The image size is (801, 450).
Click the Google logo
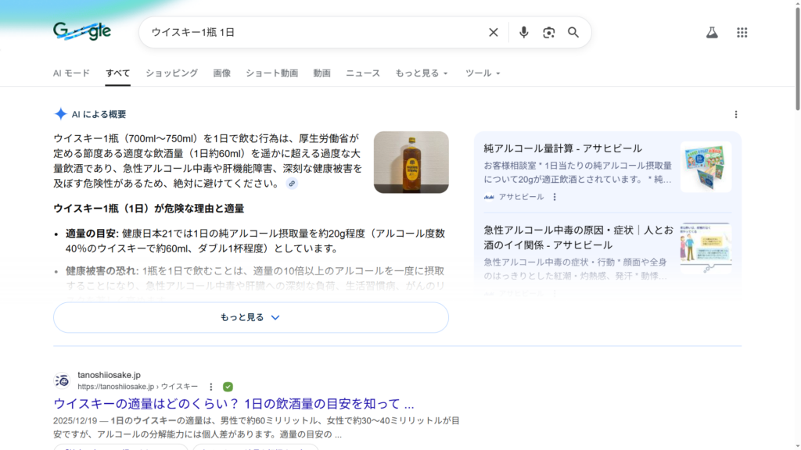point(82,31)
